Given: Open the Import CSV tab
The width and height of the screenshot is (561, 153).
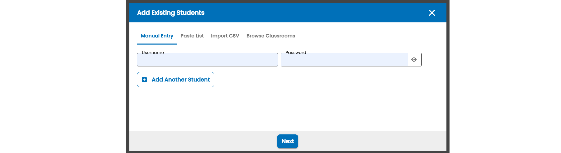Looking at the screenshot, I should coord(225,36).
